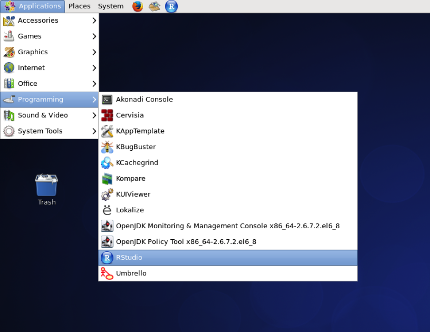Viewport: 430px width, 332px height.
Task: Click the mail envelope launcher in panel
Action: pyautogui.click(x=154, y=6)
